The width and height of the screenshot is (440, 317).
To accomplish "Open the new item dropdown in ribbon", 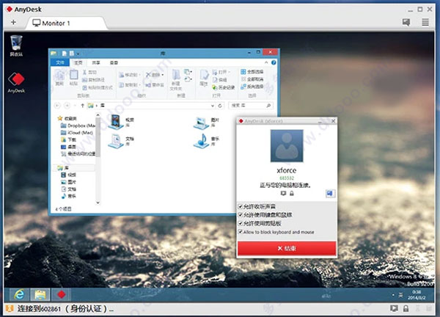I will pyautogui.click(x=188, y=72).
